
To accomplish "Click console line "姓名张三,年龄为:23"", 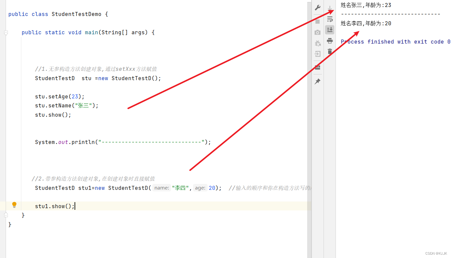I will [x=366, y=5].
